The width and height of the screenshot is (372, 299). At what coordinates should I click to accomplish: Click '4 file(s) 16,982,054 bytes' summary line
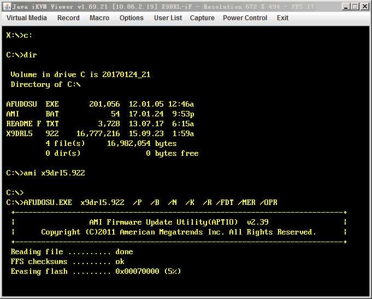coord(111,143)
